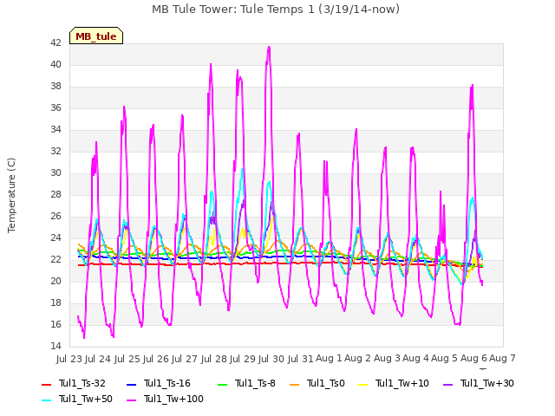This screenshot has width=555, height=416.
Task: Click the 34 y-axis tick label
Action: click(55, 129)
